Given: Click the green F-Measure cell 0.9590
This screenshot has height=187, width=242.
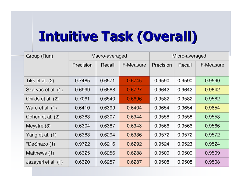Looking at the screenshot, I should click(x=212, y=81).
